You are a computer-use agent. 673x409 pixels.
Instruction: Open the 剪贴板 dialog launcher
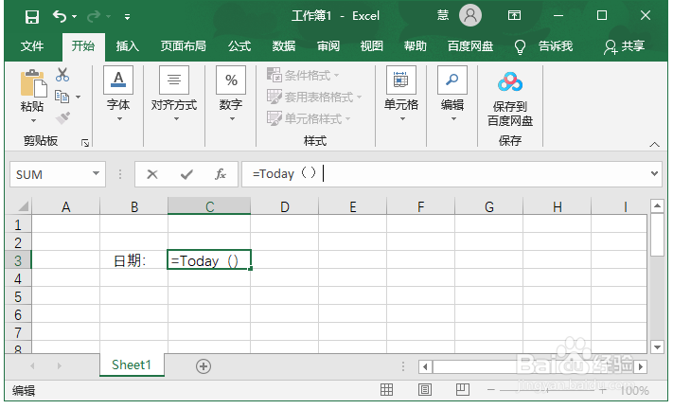pos(85,143)
